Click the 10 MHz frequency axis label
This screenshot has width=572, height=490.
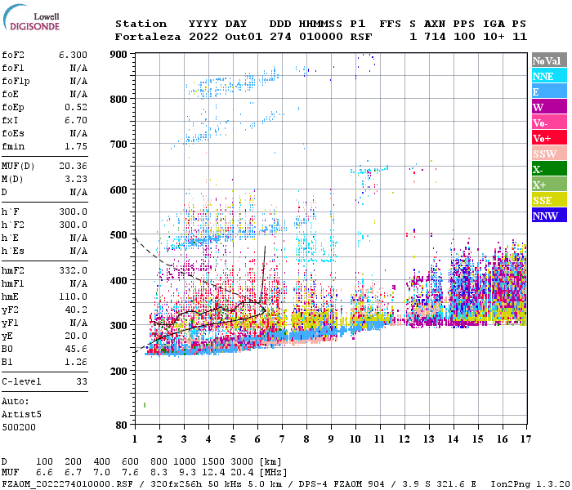click(355, 439)
